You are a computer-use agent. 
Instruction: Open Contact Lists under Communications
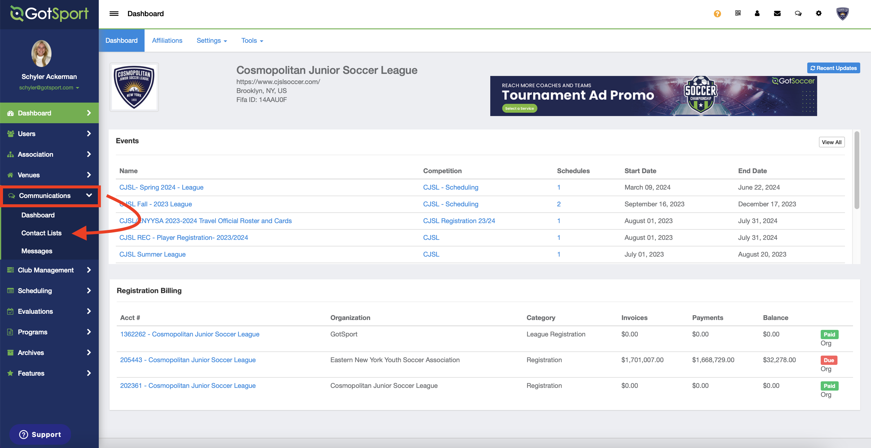pos(41,233)
